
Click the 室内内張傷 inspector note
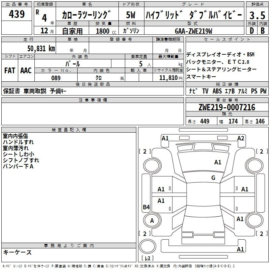(x=15, y=136)
